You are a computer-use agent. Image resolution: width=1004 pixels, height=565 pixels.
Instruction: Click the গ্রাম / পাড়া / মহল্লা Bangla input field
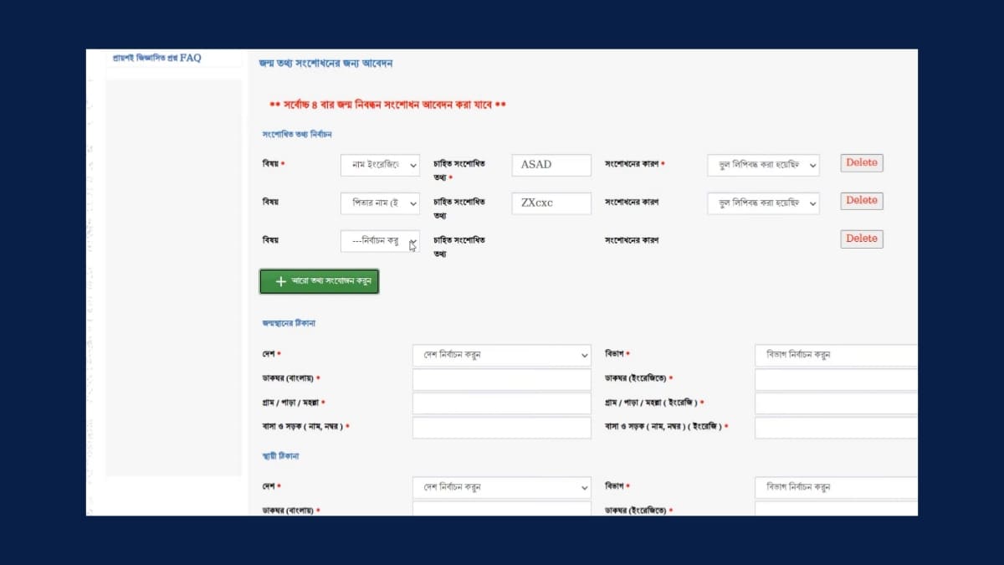(x=502, y=403)
